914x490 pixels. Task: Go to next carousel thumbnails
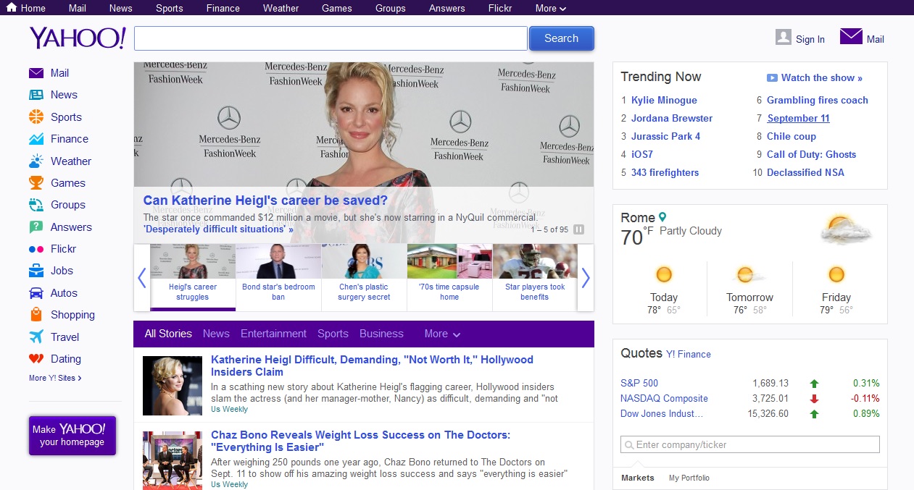pyautogui.click(x=586, y=278)
